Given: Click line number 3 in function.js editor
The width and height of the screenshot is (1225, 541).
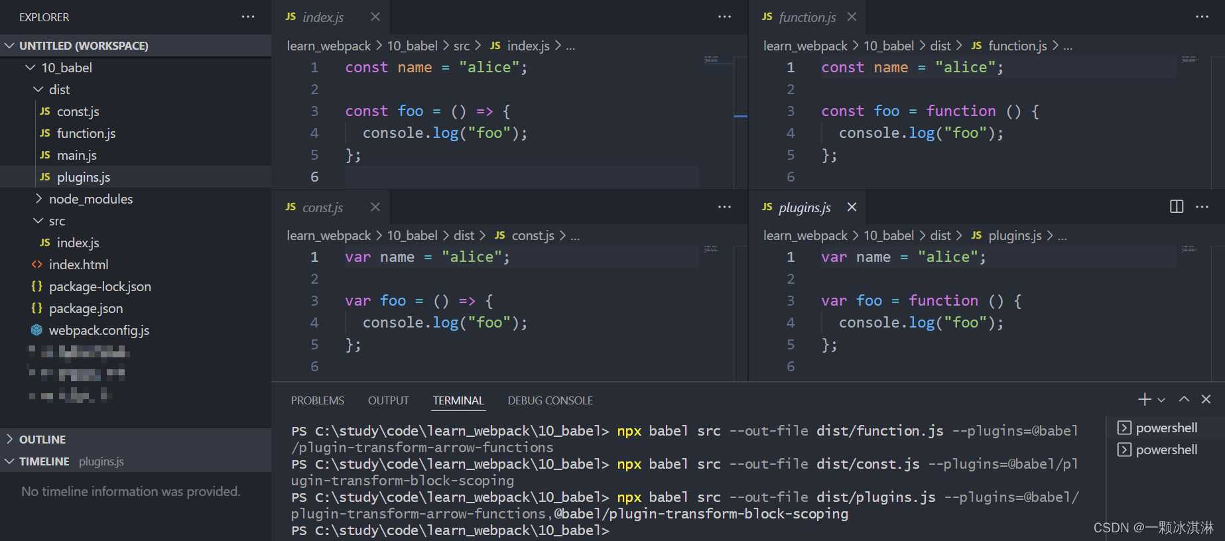Looking at the screenshot, I should [791, 111].
